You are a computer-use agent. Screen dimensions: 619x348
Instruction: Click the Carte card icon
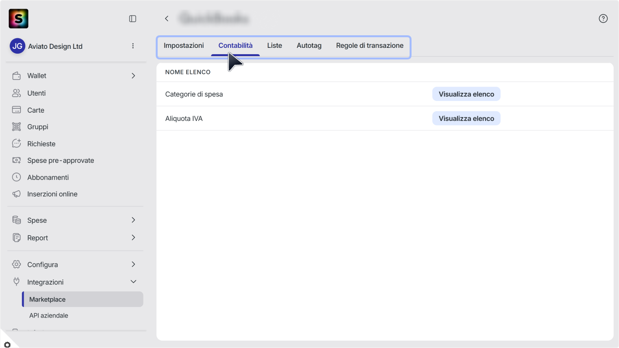(x=16, y=110)
